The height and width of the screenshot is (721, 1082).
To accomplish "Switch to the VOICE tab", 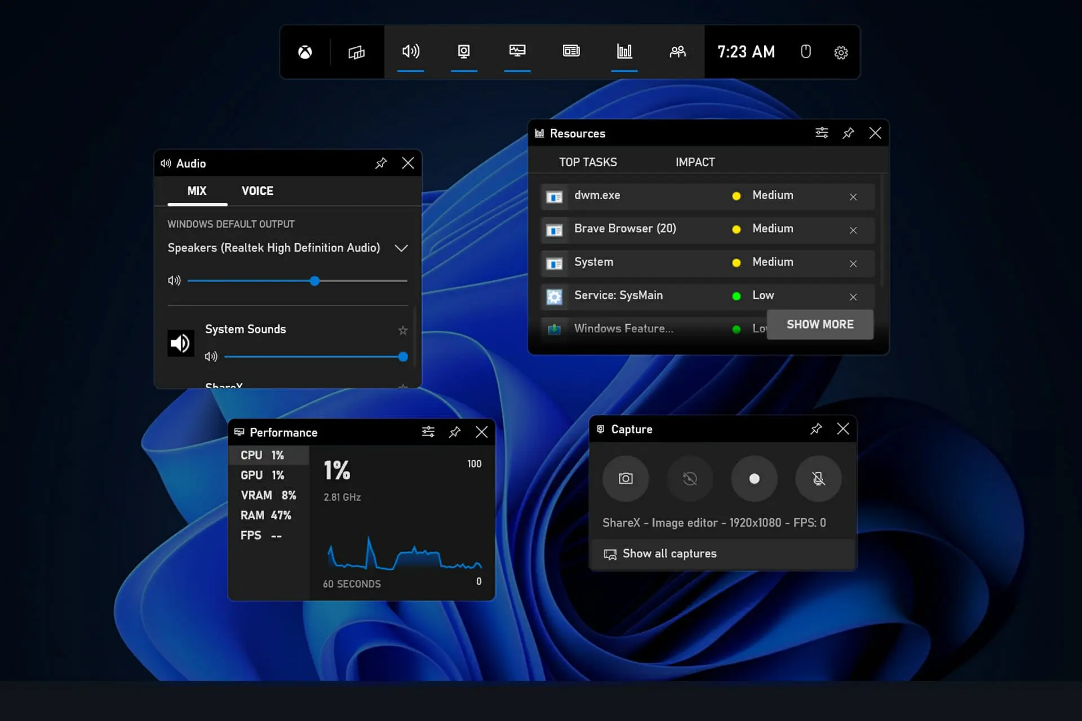I will click(x=258, y=191).
